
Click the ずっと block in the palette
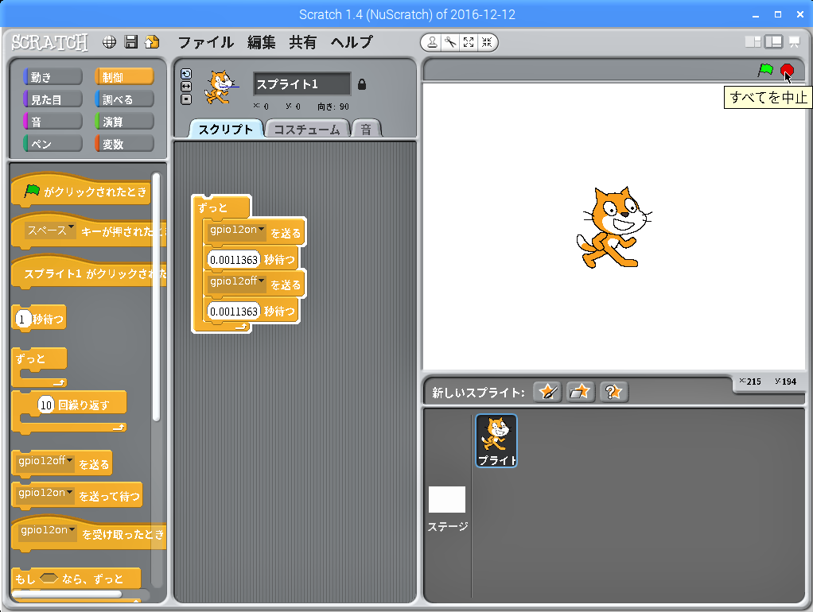pos(40,358)
